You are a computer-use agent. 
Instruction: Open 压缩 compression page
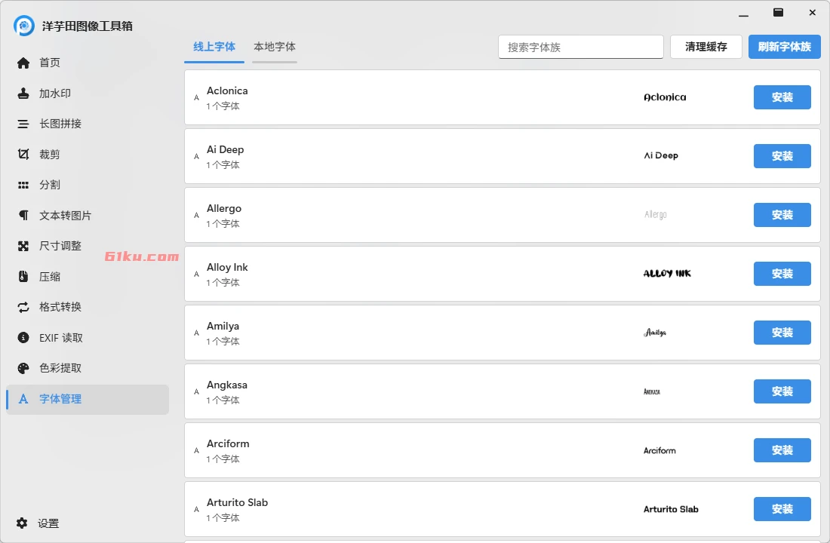click(x=50, y=277)
